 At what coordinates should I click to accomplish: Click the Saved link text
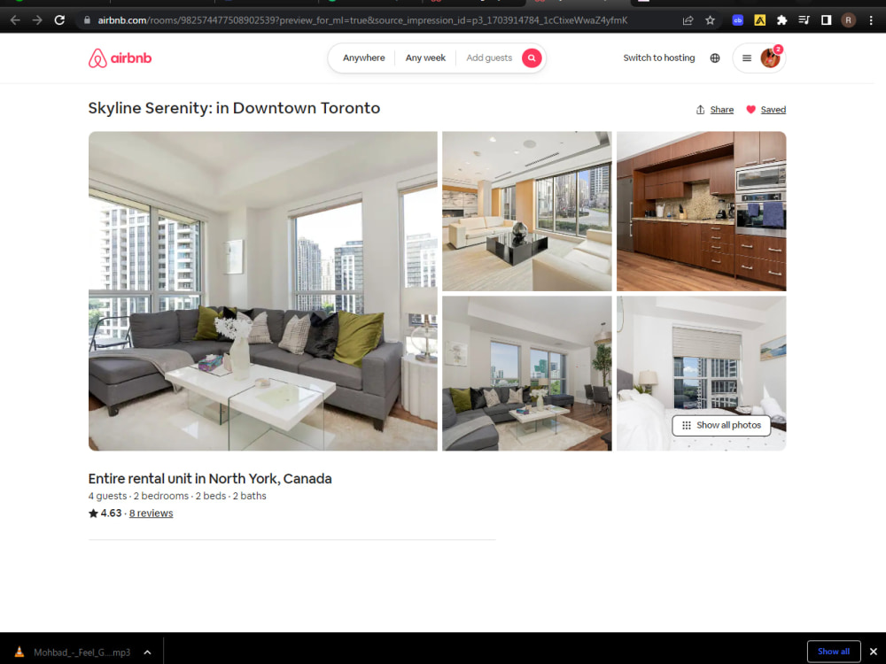point(773,110)
